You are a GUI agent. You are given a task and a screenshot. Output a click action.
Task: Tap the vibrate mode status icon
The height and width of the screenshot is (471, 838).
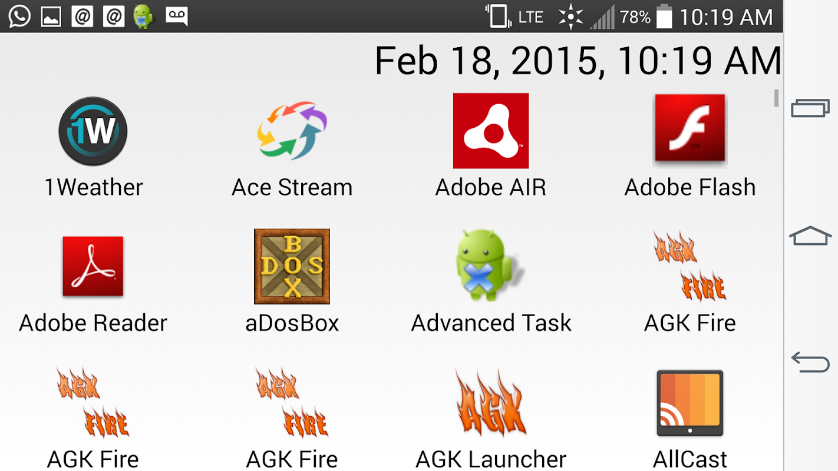click(499, 16)
